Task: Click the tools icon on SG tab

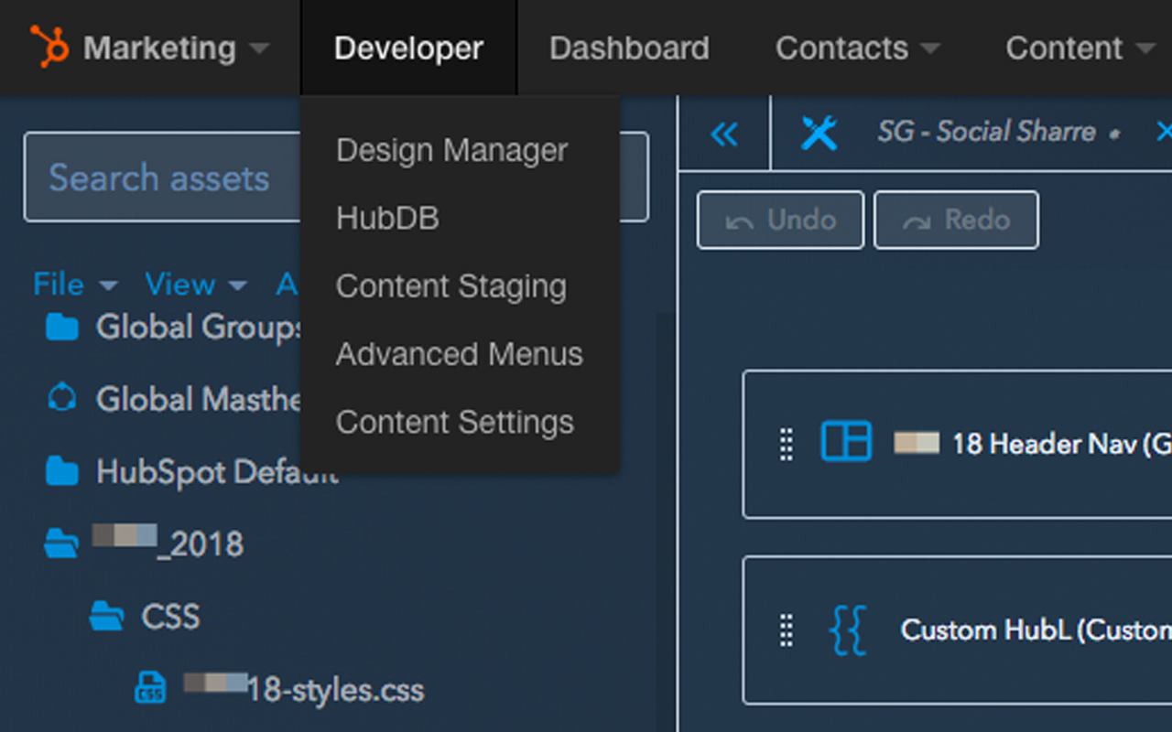Action: click(819, 134)
